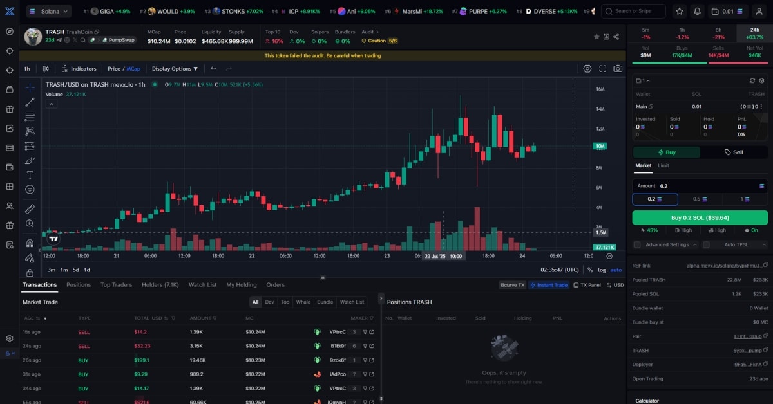Select the ruler measurement tool
Screen dimensions: 773x404
tap(30, 208)
